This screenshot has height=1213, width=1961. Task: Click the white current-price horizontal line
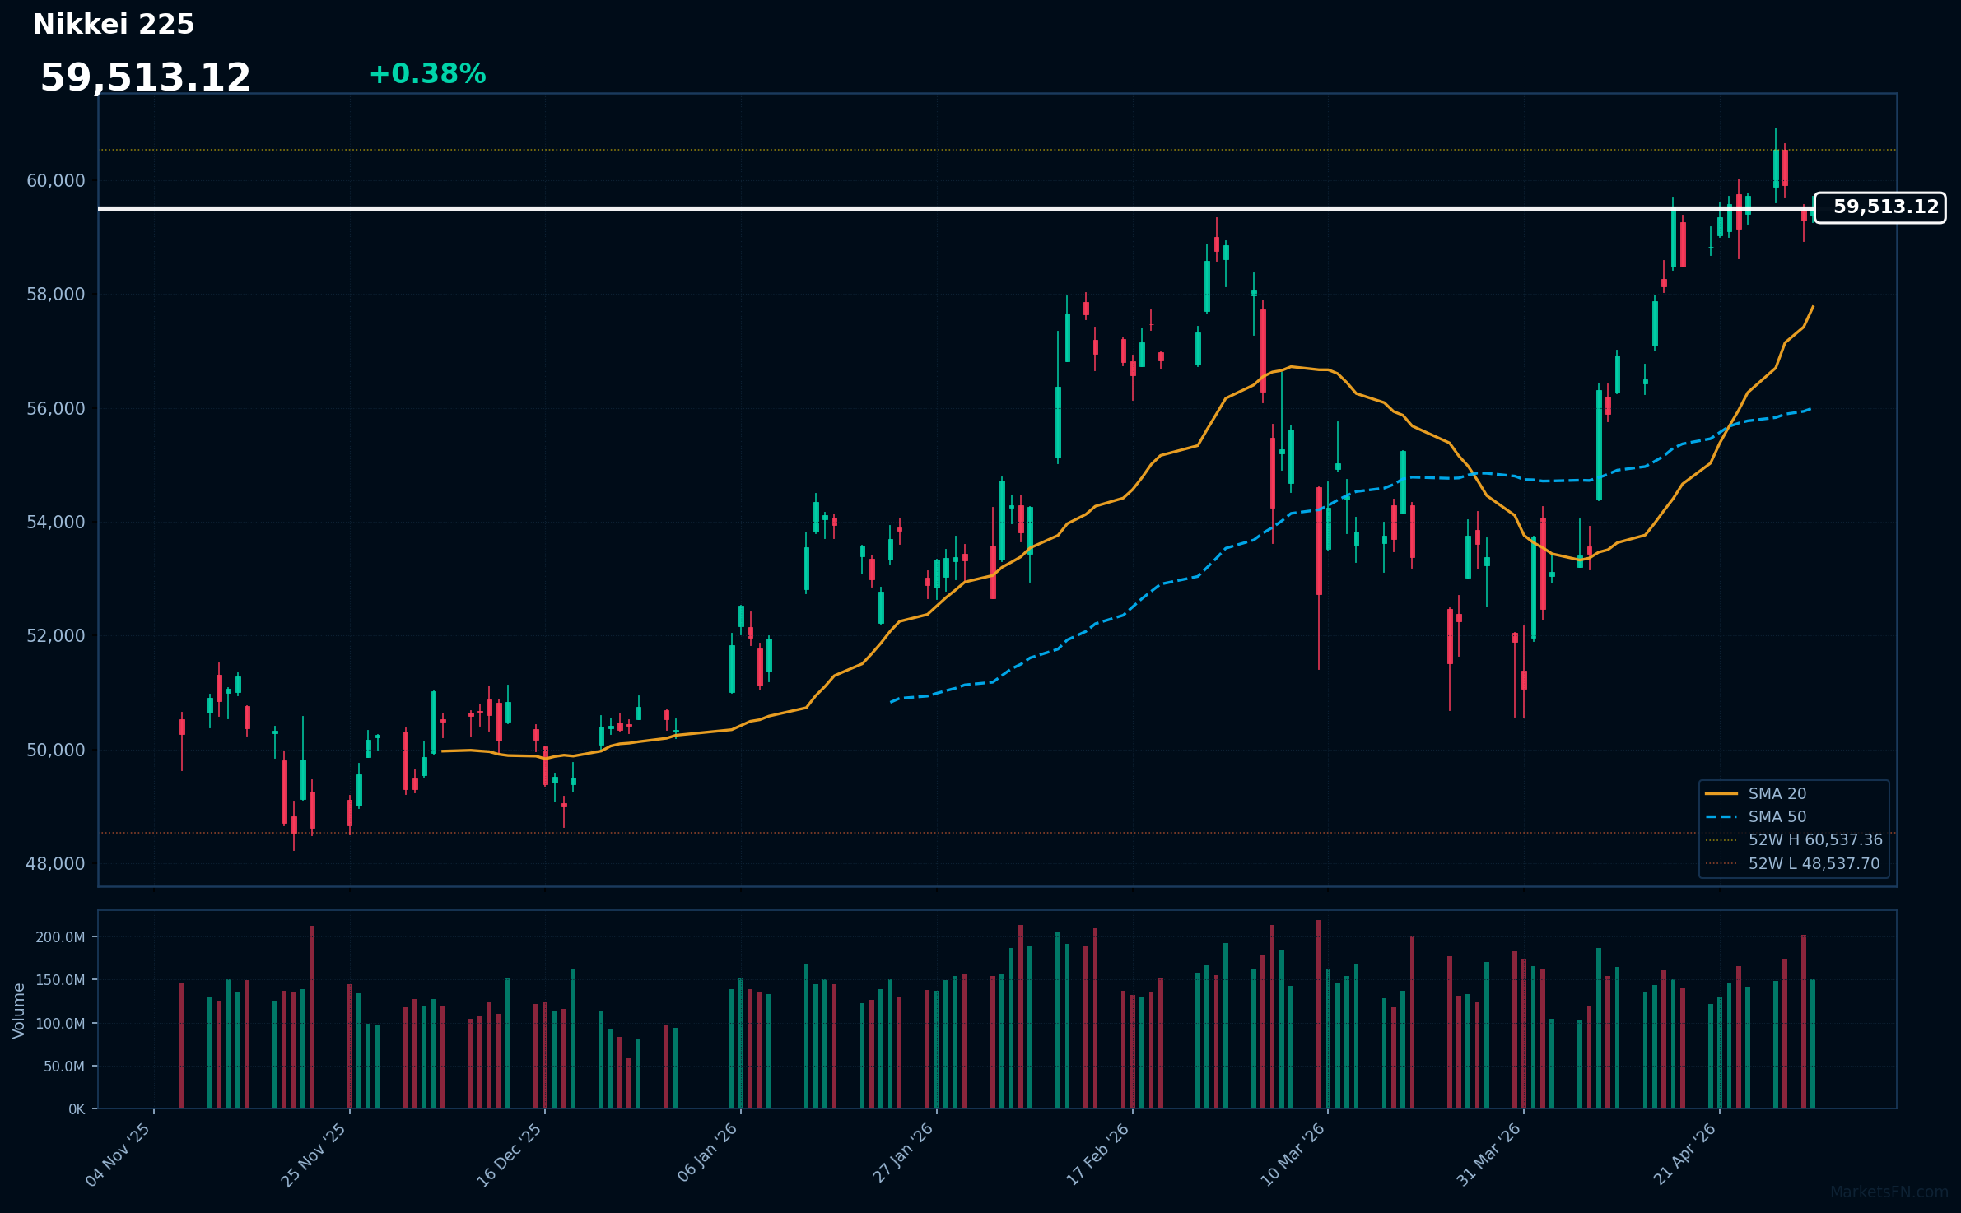pos(955,208)
